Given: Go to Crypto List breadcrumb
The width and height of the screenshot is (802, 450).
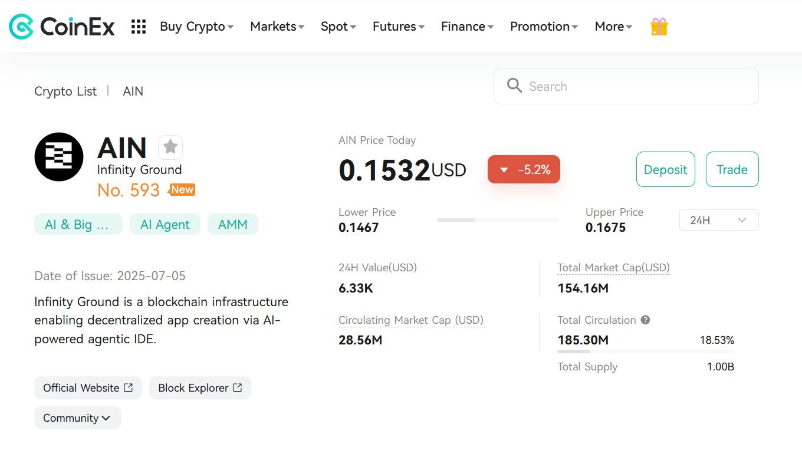Looking at the screenshot, I should 65,91.
